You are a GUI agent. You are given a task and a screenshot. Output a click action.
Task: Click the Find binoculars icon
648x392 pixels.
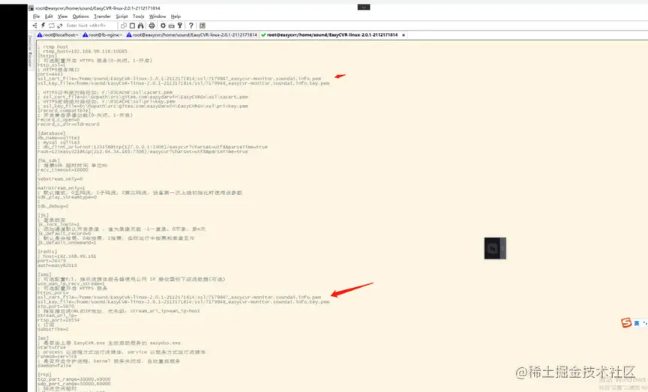coord(140,25)
